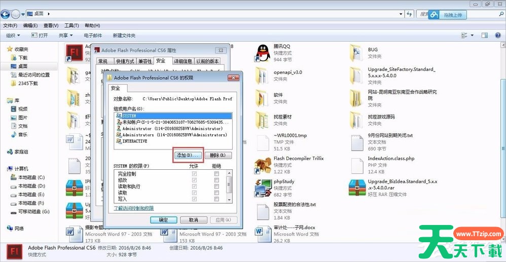The image size is (506, 262).
Task: Check the deny box for 读取
Action: (x=216, y=193)
